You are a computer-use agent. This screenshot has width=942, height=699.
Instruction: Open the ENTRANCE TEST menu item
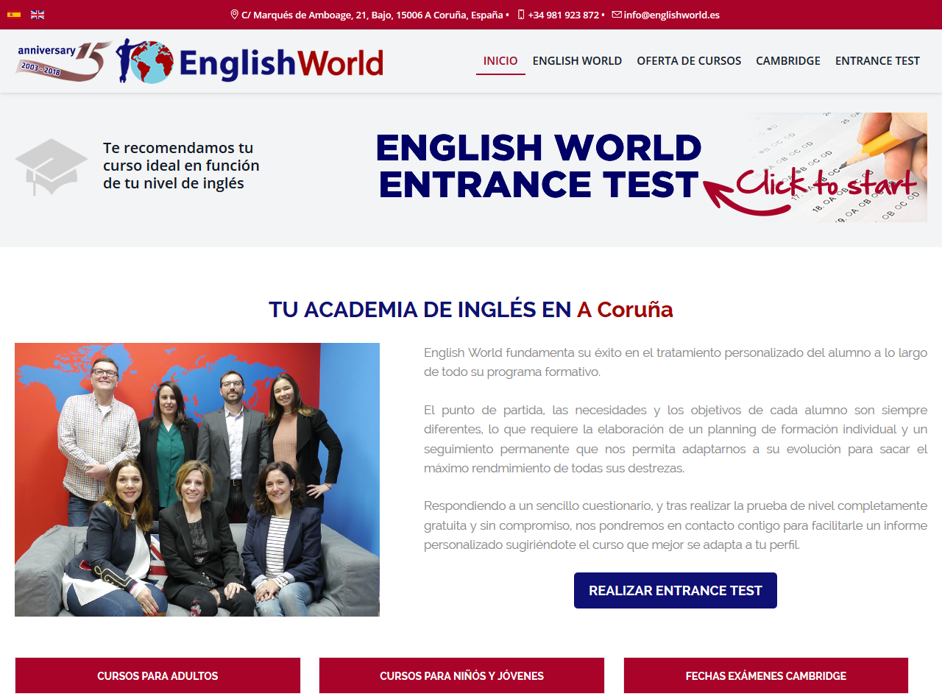click(877, 61)
